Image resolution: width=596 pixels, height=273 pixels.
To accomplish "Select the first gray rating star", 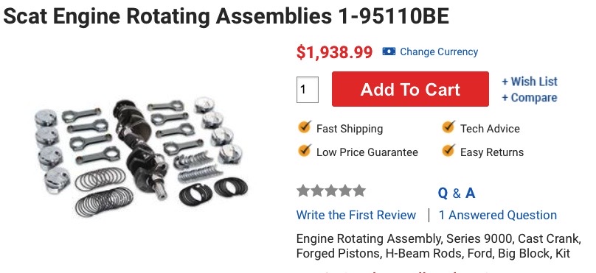I will (303, 191).
